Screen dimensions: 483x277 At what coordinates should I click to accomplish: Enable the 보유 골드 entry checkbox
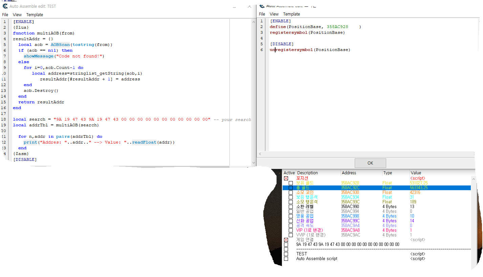tap(291, 183)
